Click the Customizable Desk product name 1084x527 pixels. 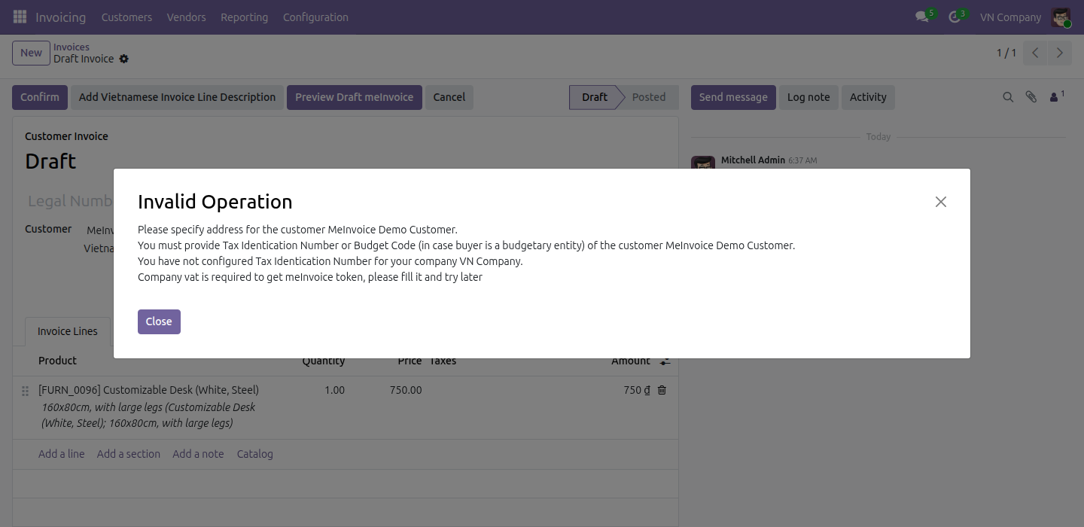148,390
